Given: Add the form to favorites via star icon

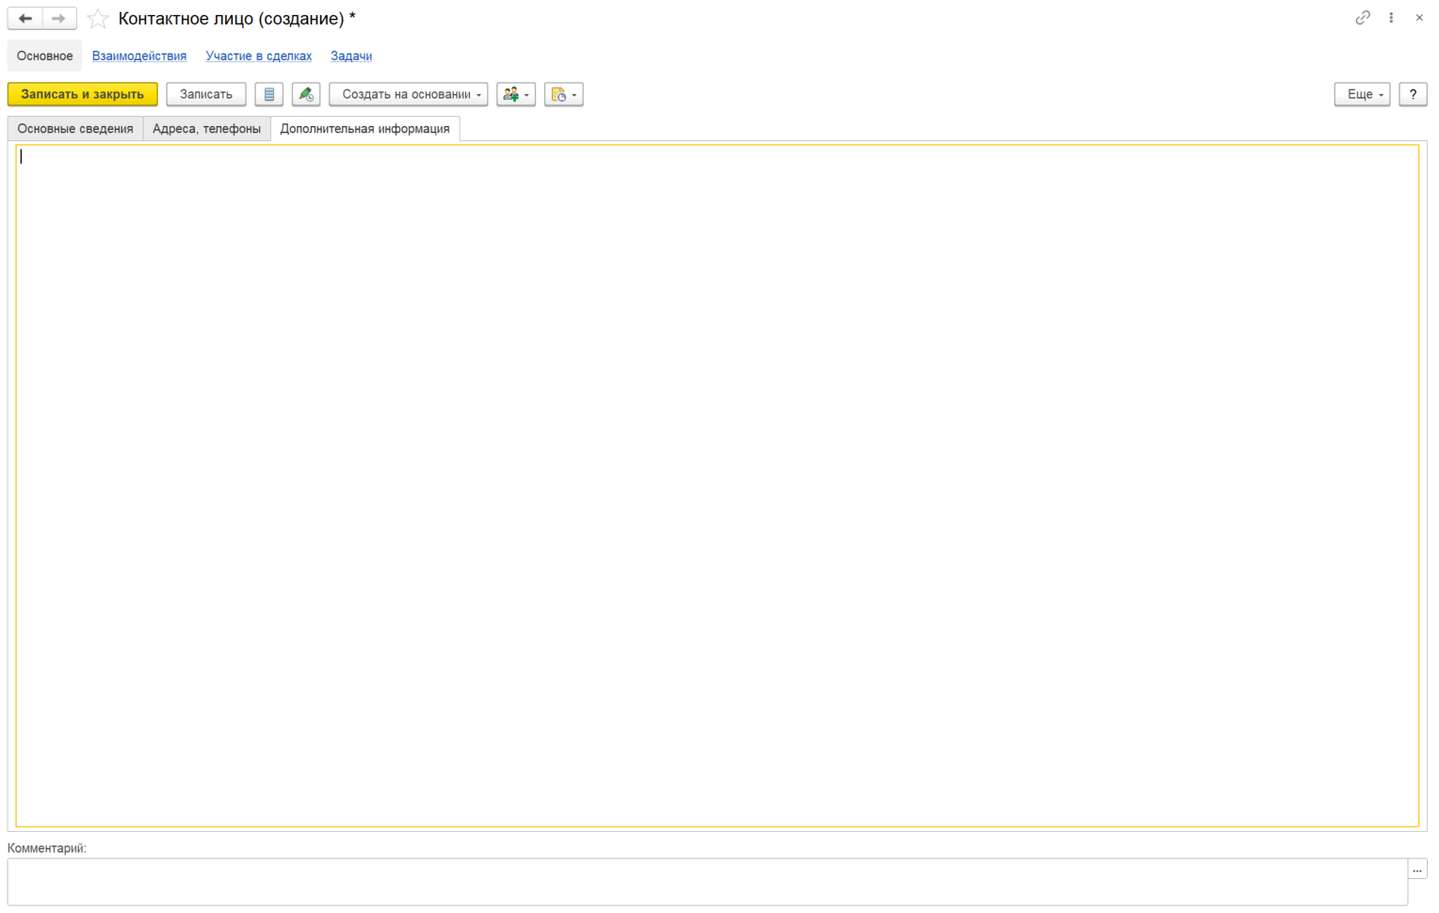Looking at the screenshot, I should pyautogui.click(x=98, y=19).
